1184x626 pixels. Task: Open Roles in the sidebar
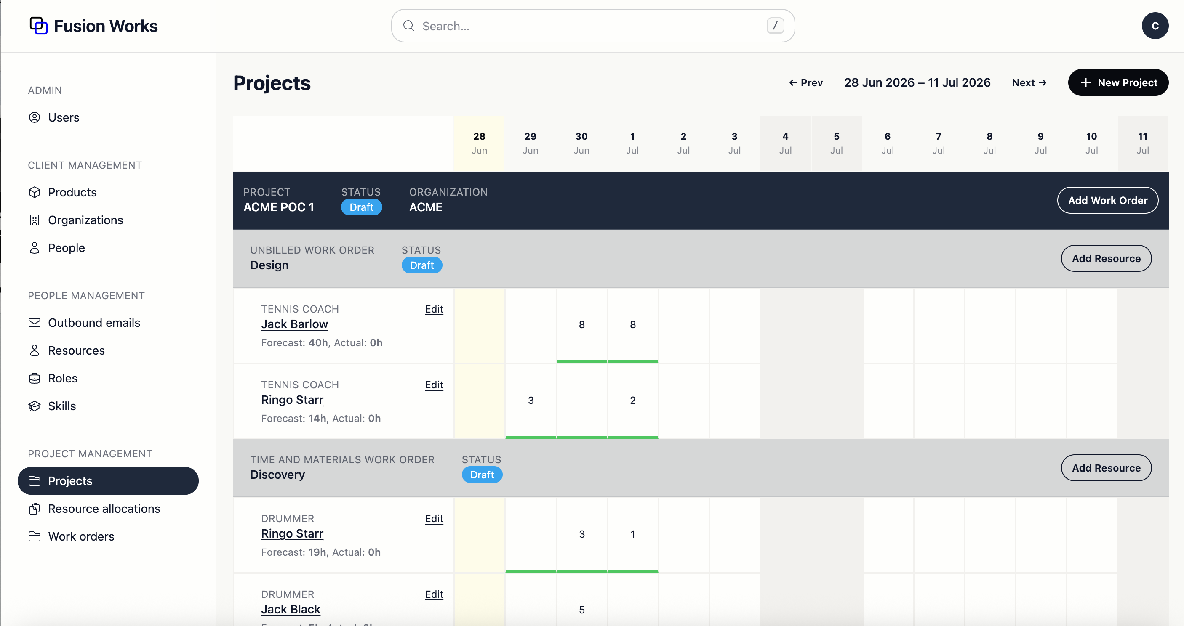pos(62,379)
